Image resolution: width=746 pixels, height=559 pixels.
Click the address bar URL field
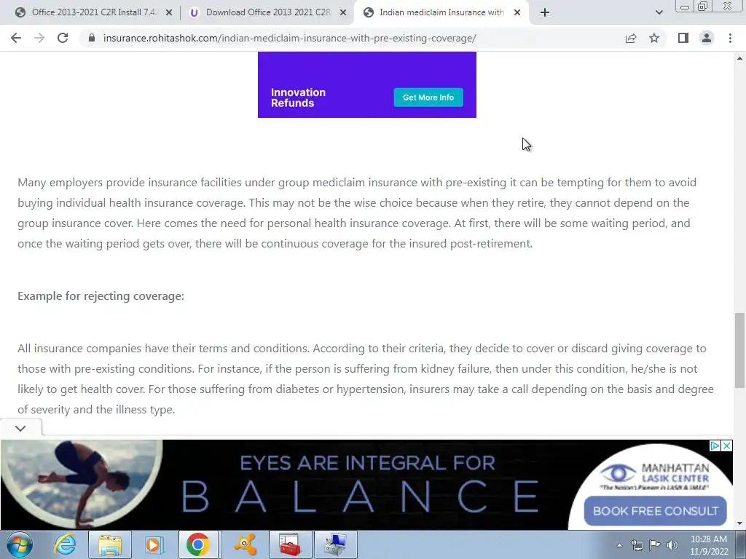tap(289, 38)
